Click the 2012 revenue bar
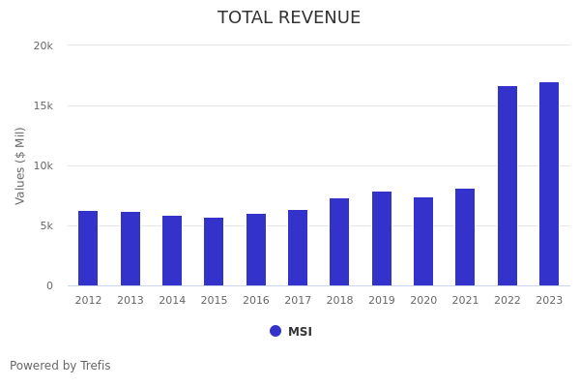 point(88,249)
